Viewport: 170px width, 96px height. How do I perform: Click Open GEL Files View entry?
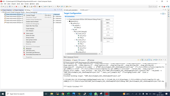(38, 26)
